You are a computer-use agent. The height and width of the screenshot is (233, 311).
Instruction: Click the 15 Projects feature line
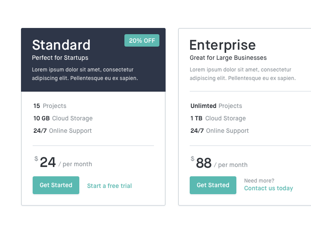pyautogui.click(x=50, y=106)
